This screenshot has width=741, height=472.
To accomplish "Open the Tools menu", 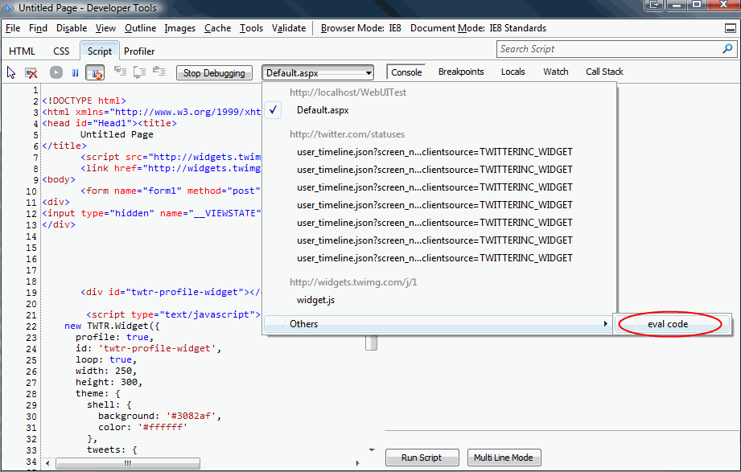I will (251, 28).
